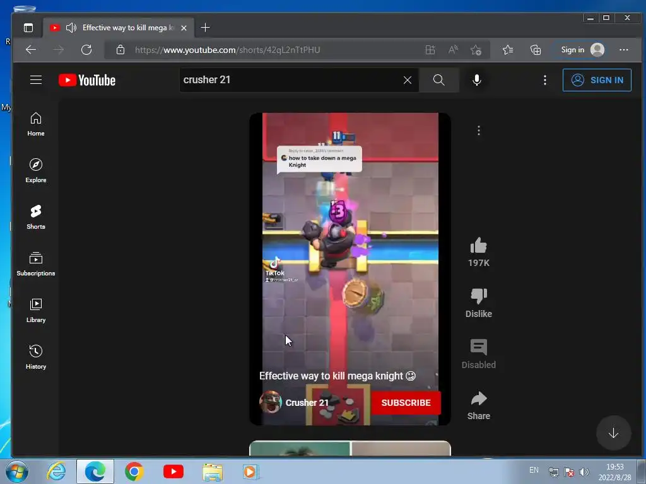Open YouTube settings three-dot menu
Image resolution: width=646 pixels, height=484 pixels.
tap(544, 80)
